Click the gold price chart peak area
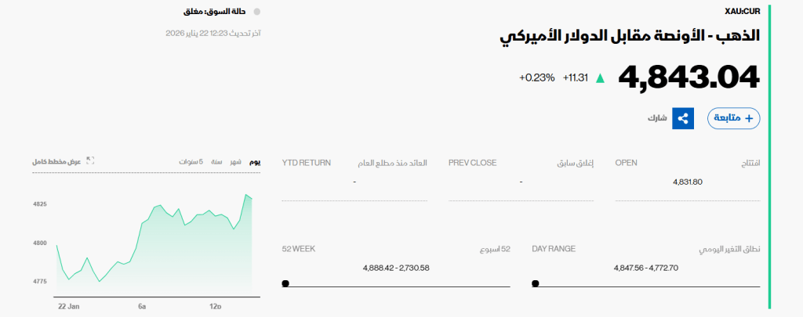The image size is (803, 317). [248, 196]
